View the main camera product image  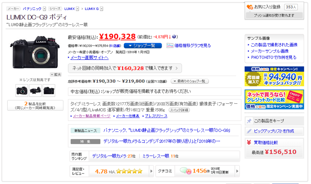pos(35,52)
